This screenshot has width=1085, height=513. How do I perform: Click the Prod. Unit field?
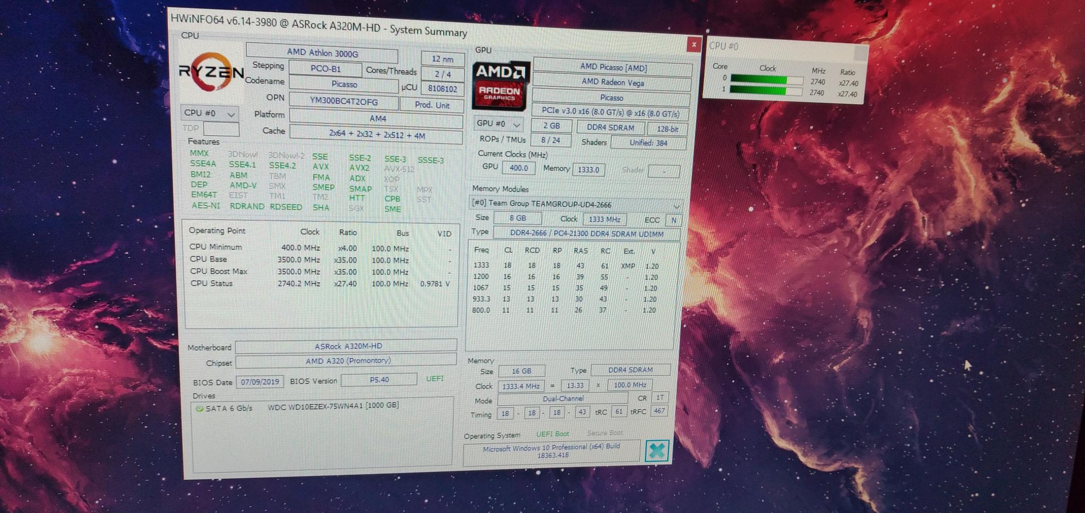pyautogui.click(x=432, y=105)
